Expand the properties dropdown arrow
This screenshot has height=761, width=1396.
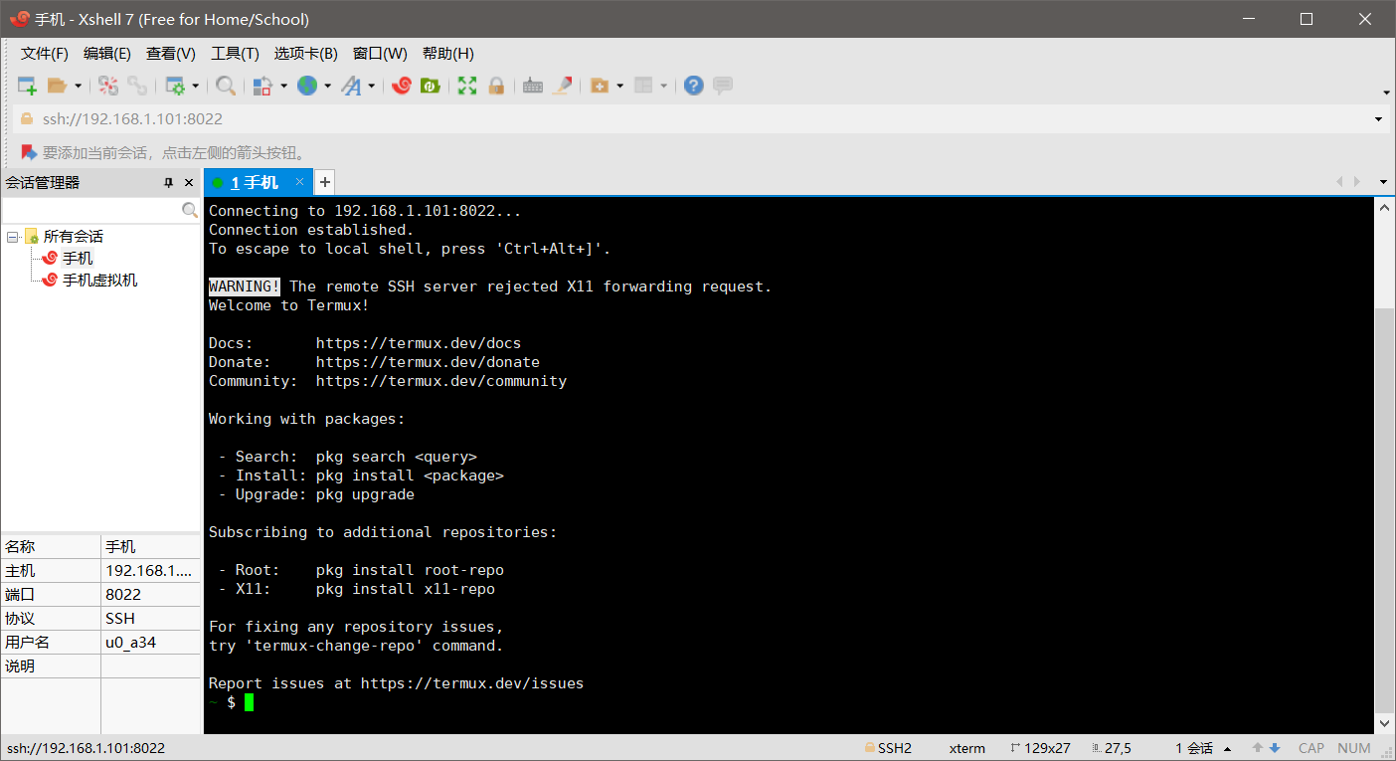pyautogui.click(x=195, y=86)
